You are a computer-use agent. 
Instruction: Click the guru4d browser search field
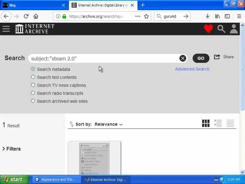tap(172, 16)
